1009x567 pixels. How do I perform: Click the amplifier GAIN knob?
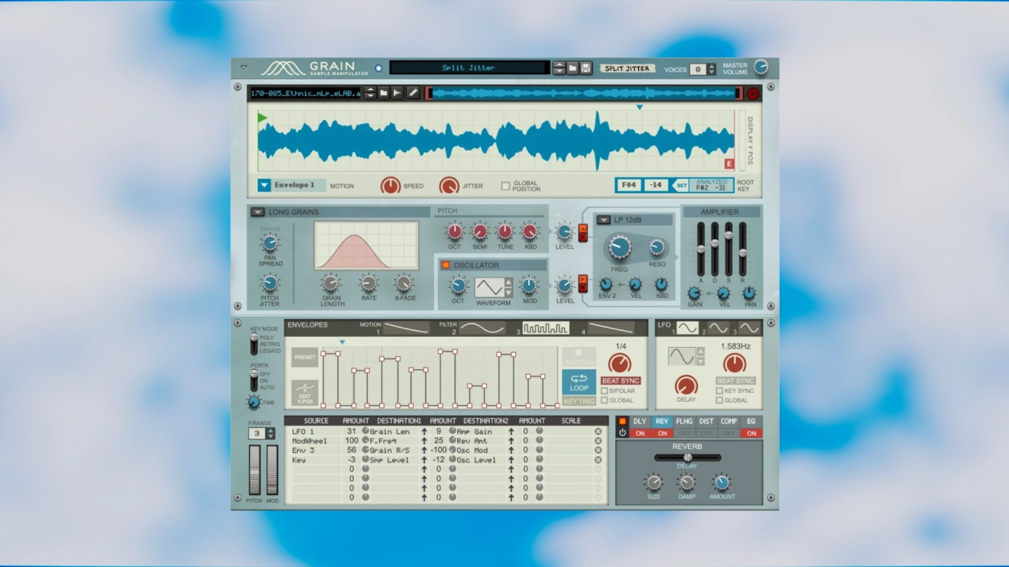click(694, 293)
